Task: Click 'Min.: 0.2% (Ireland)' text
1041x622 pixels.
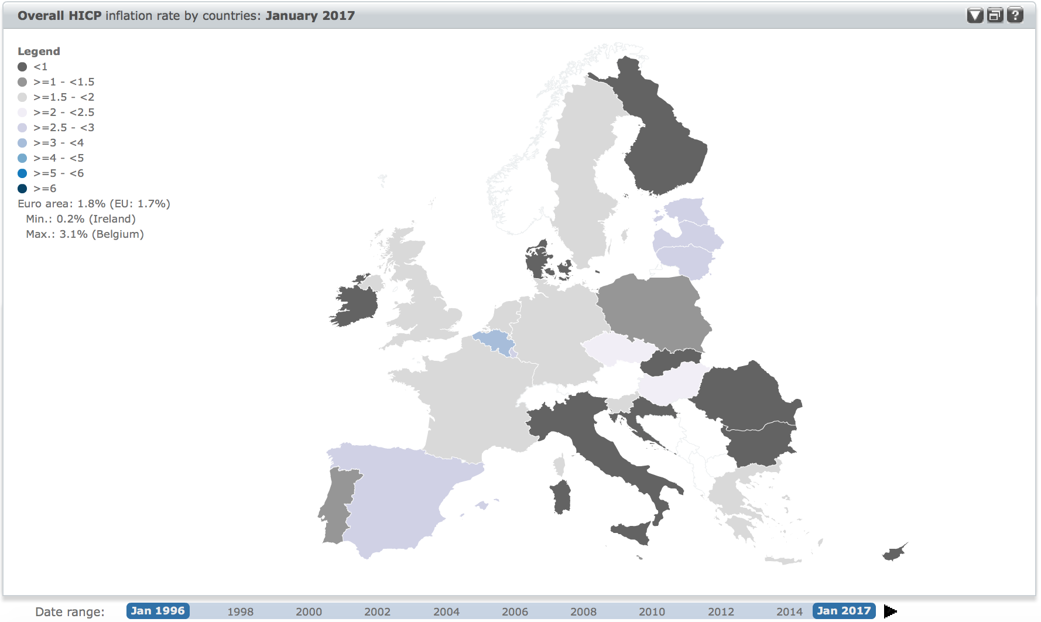Action: [81, 219]
